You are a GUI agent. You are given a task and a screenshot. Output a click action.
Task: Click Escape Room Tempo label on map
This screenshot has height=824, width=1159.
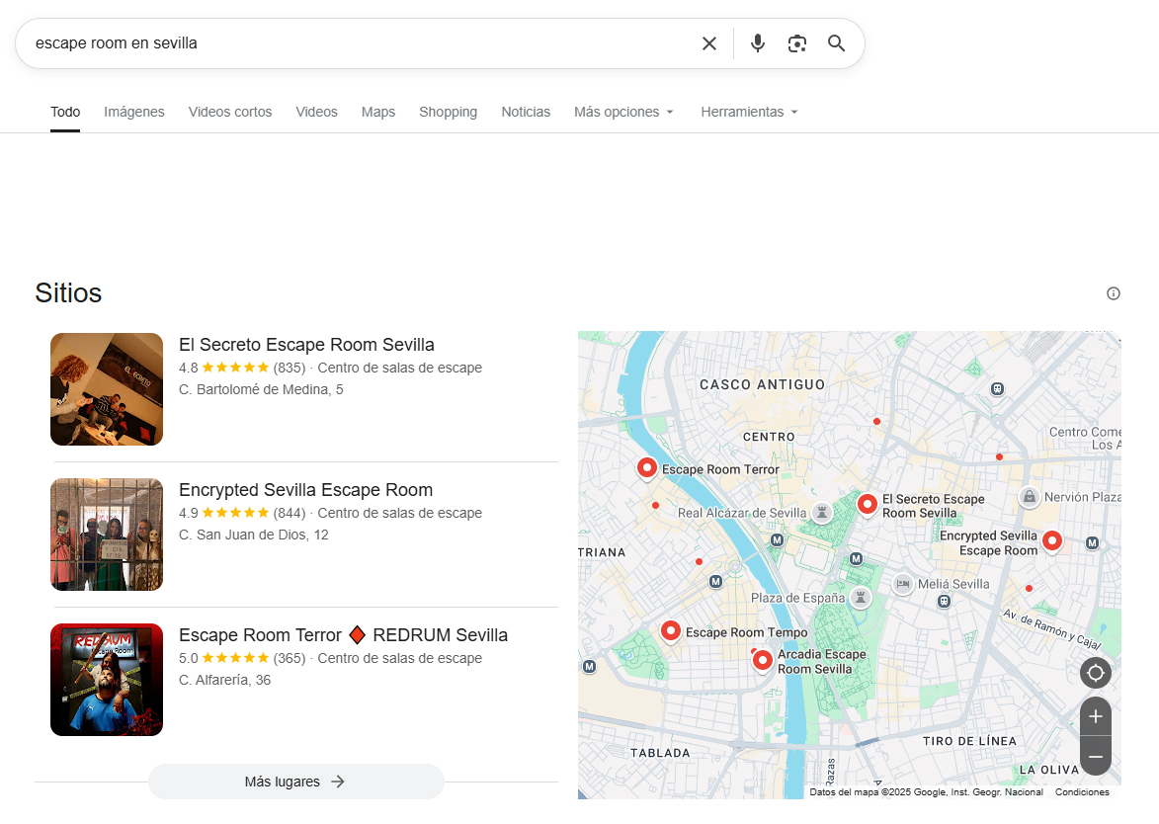tap(747, 632)
